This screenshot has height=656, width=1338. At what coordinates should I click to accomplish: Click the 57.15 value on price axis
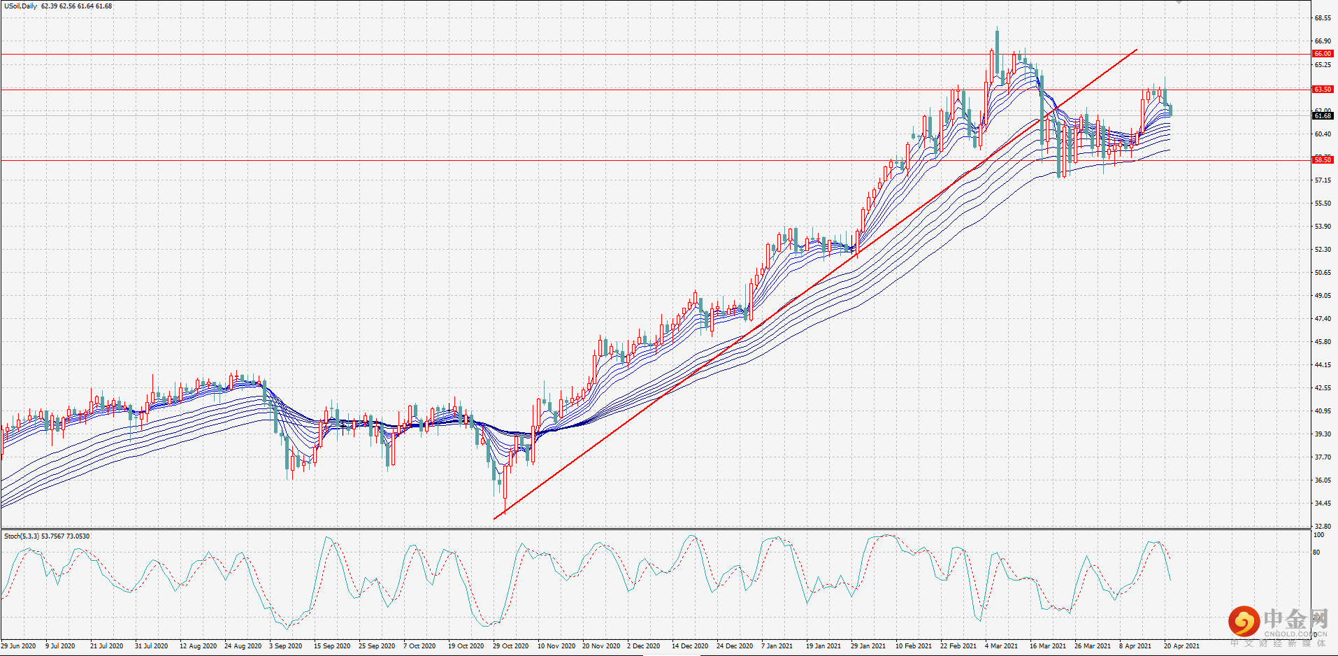1323,180
